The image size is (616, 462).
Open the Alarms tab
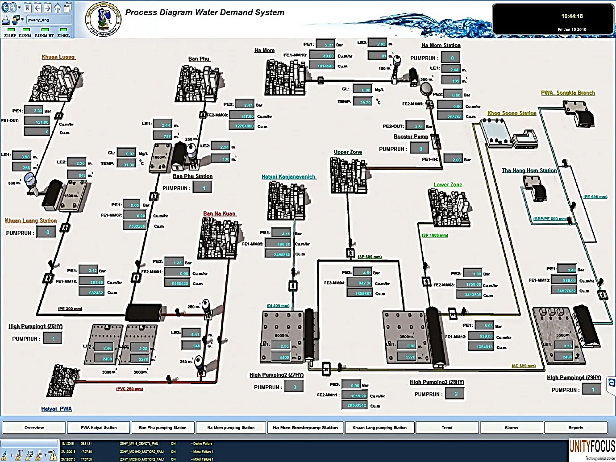pos(511,428)
